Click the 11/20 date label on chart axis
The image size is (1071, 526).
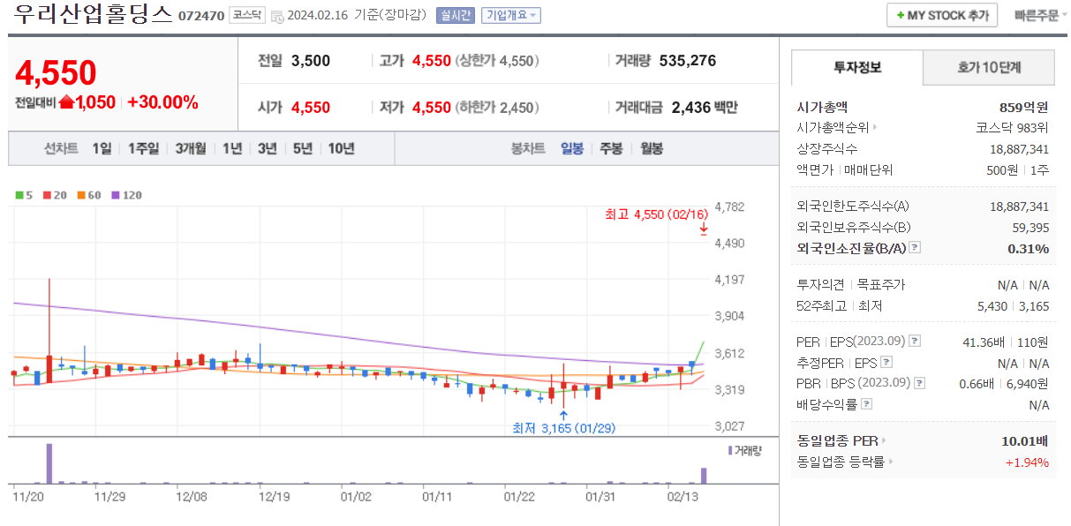click(x=29, y=497)
